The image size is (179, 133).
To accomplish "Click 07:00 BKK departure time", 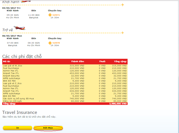I will click(x=13, y=43).
